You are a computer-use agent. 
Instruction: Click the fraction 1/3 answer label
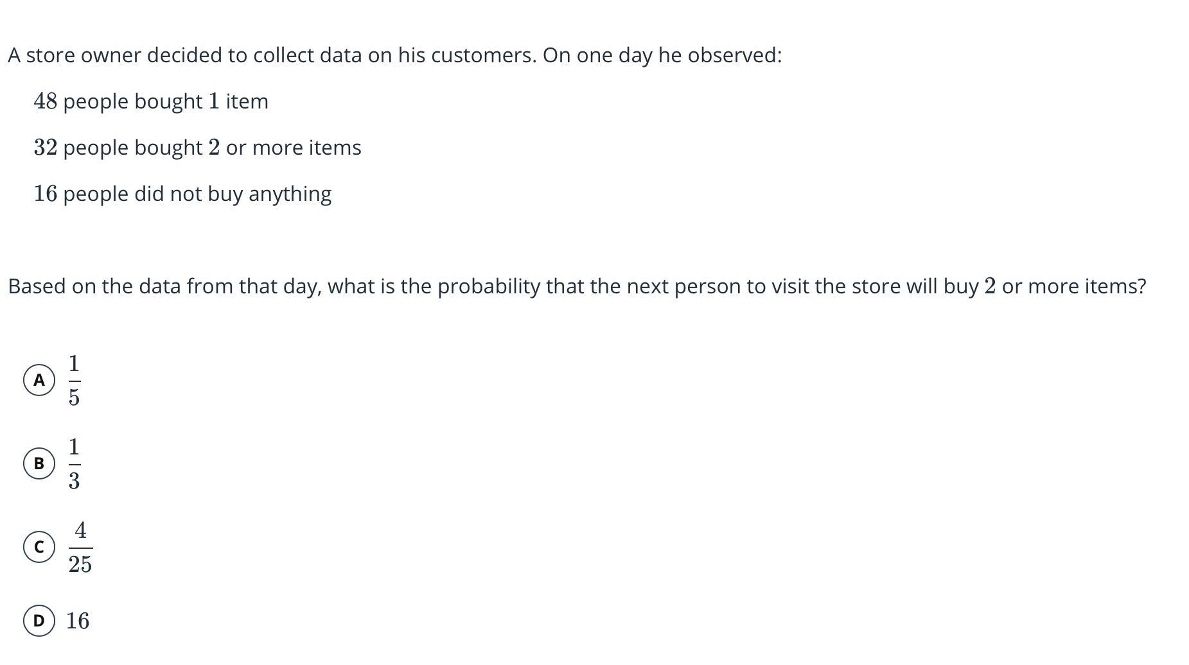coord(74,463)
